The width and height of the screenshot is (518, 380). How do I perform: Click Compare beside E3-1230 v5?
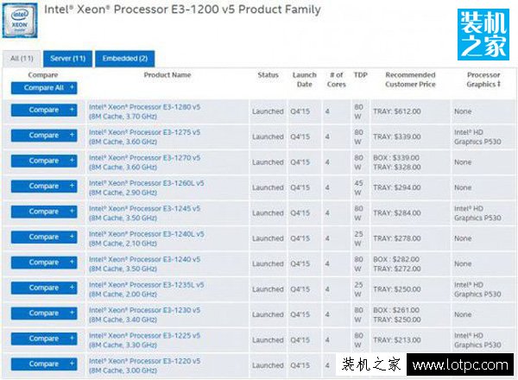44,313
